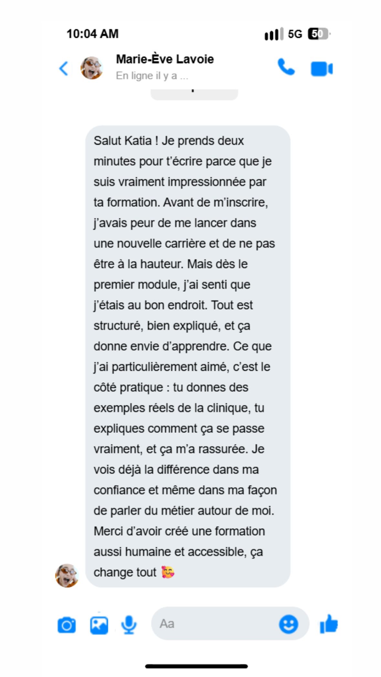Tap the smiling hearts emoji in the message

click(x=168, y=572)
